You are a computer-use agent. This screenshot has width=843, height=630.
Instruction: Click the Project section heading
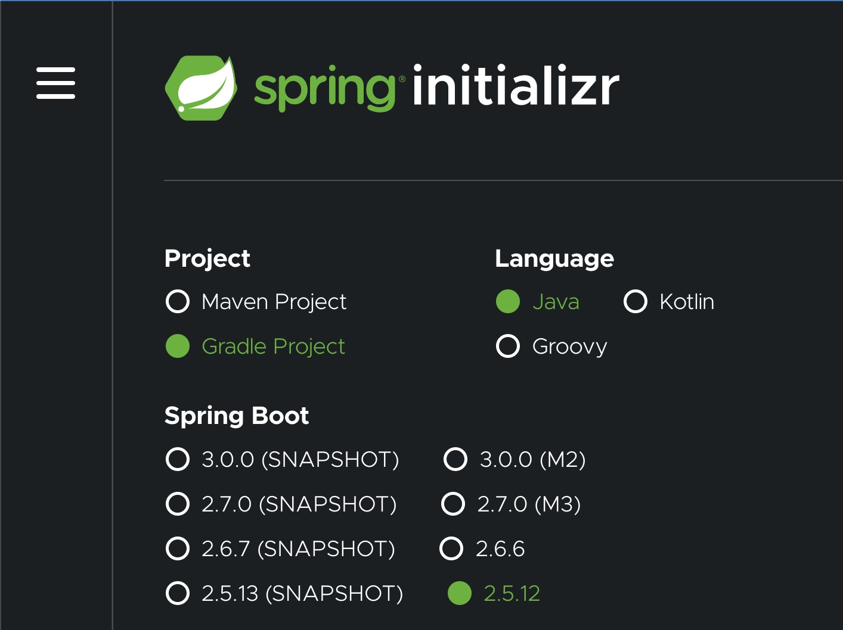point(207,258)
